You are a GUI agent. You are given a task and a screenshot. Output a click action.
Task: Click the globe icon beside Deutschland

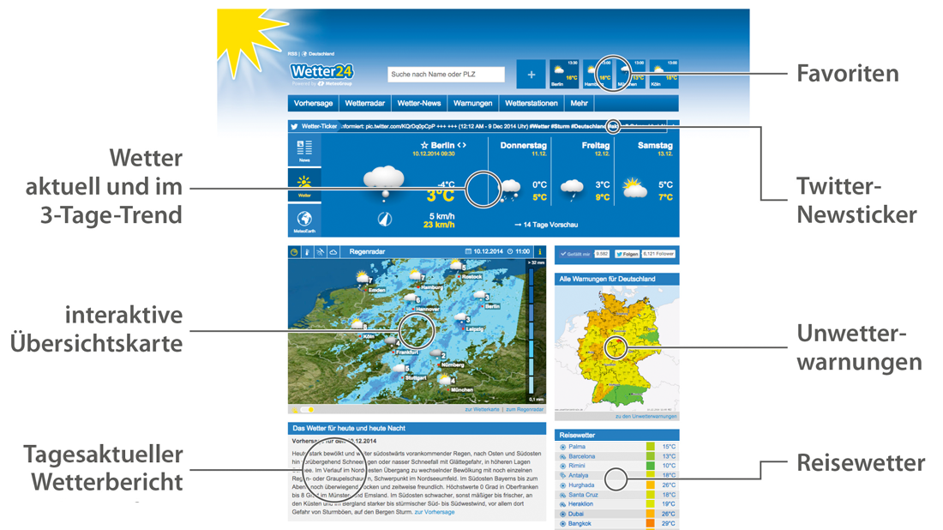[x=304, y=54]
